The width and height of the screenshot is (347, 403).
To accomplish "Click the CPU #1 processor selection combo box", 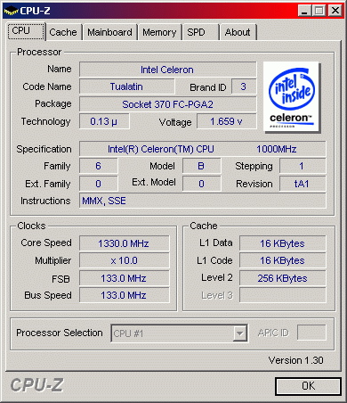I will [x=179, y=333].
